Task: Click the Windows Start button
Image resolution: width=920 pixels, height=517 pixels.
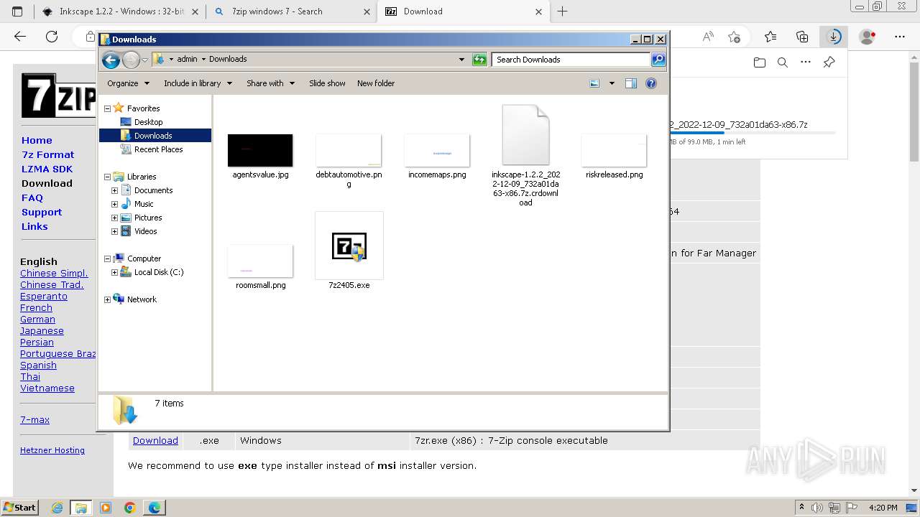Action: (x=20, y=508)
